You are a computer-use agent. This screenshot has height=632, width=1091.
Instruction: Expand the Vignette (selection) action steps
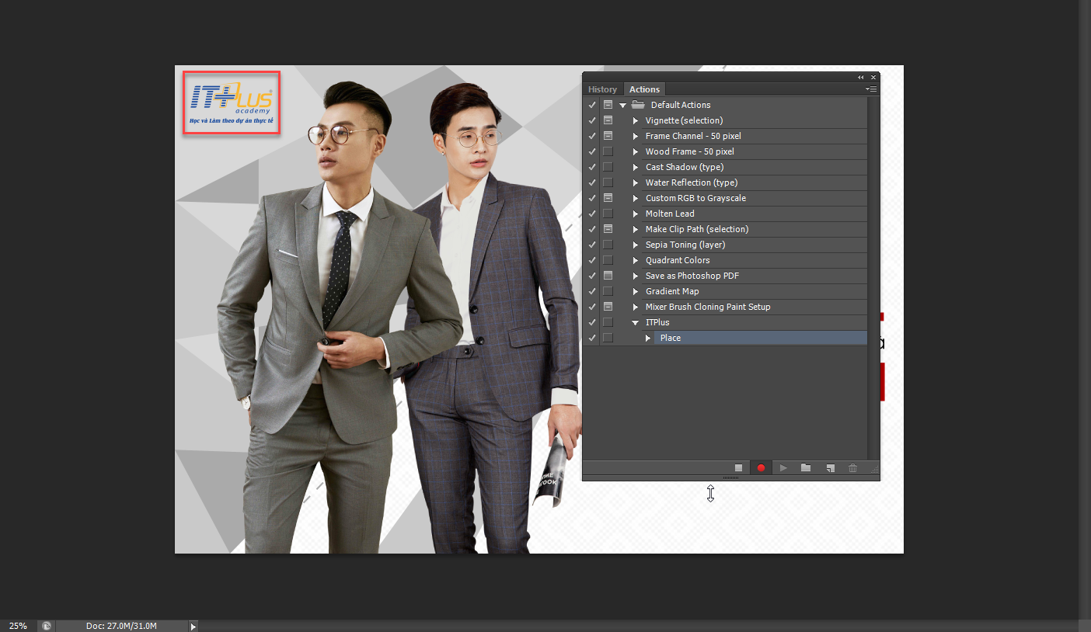coord(636,120)
